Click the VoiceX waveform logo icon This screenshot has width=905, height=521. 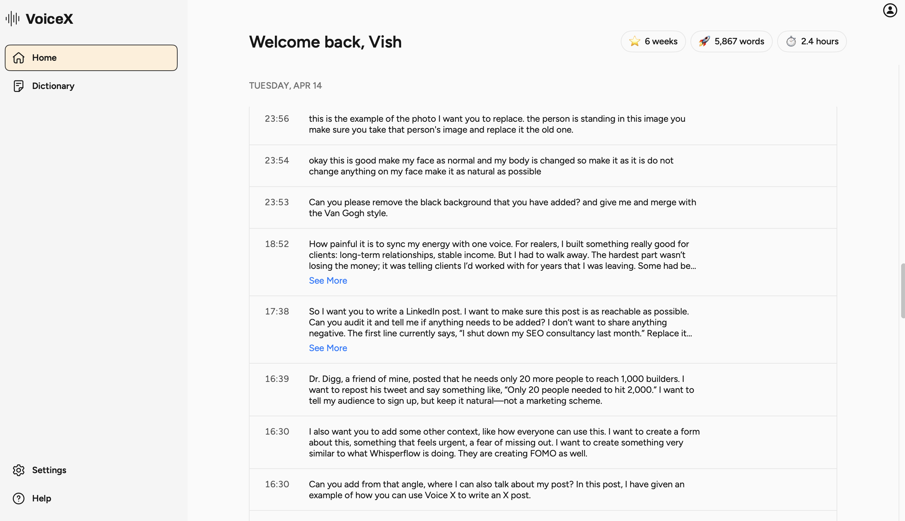tap(13, 19)
